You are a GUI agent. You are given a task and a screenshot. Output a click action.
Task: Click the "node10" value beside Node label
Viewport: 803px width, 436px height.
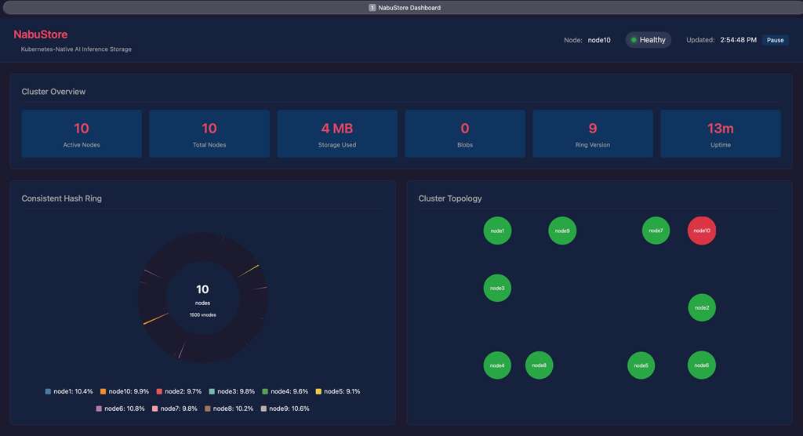pos(599,40)
